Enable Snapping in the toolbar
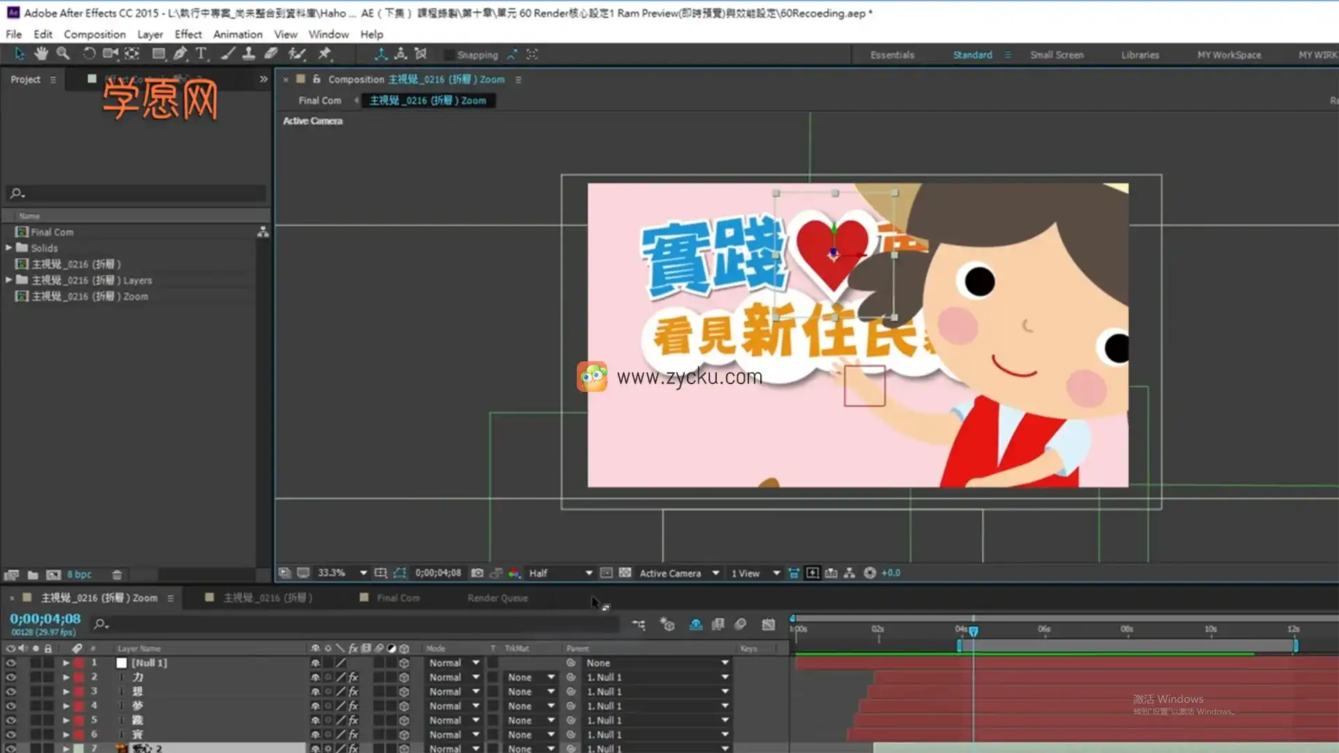1339x753 pixels. [x=448, y=54]
